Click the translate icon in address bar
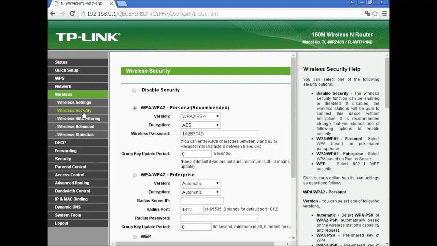 [x=367, y=14]
